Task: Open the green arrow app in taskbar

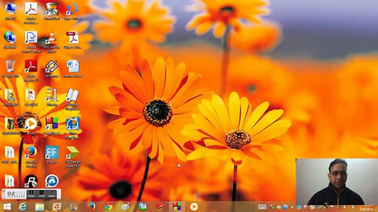Action: coord(142,207)
